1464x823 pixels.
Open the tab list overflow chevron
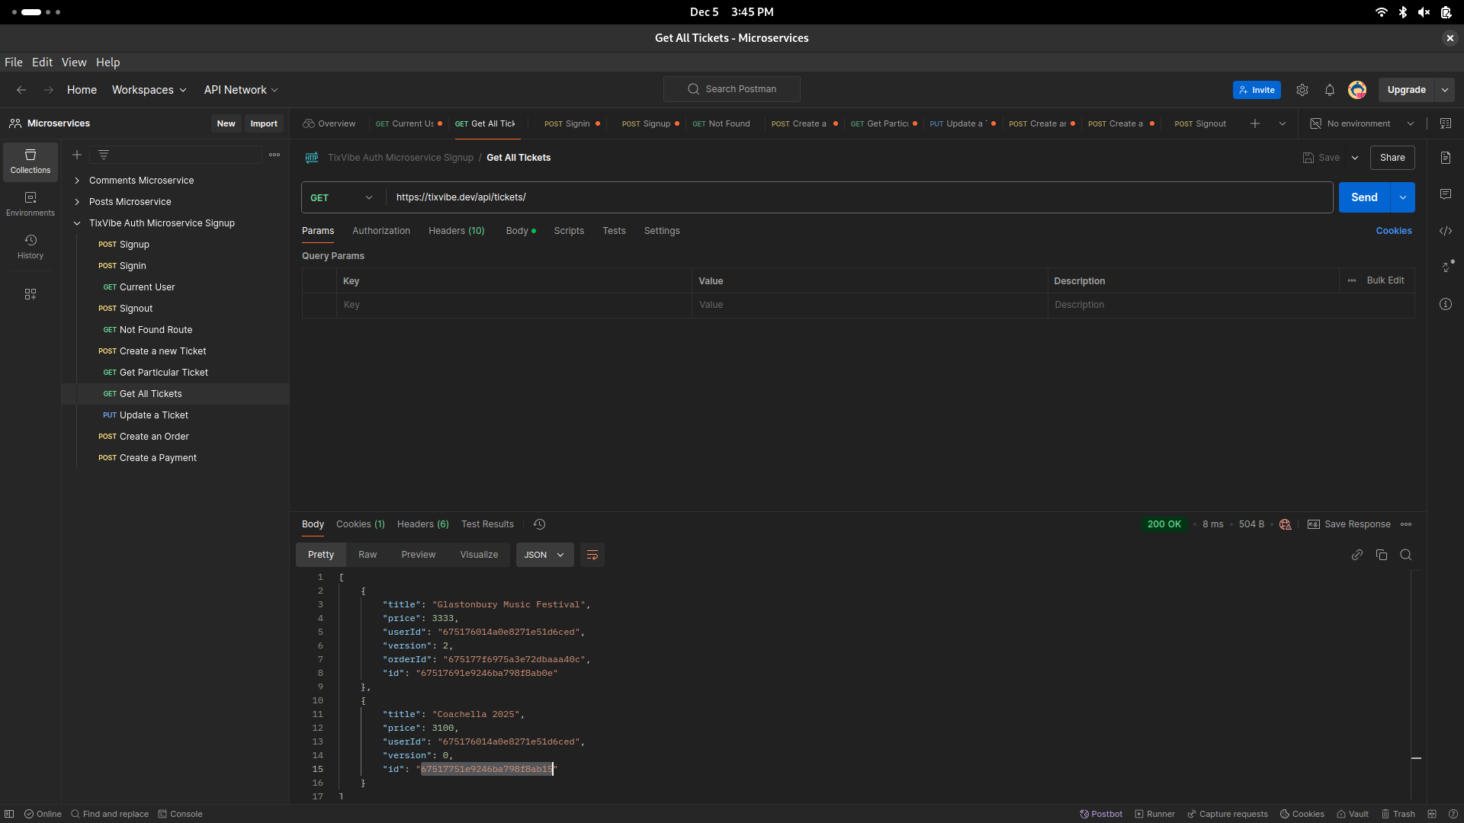[x=1283, y=123]
